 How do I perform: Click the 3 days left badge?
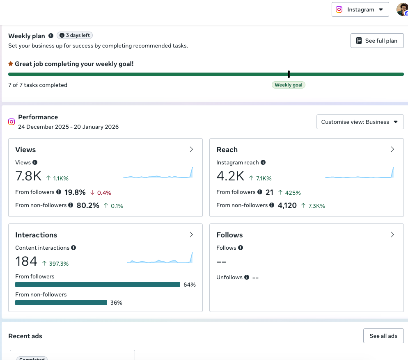click(x=75, y=35)
